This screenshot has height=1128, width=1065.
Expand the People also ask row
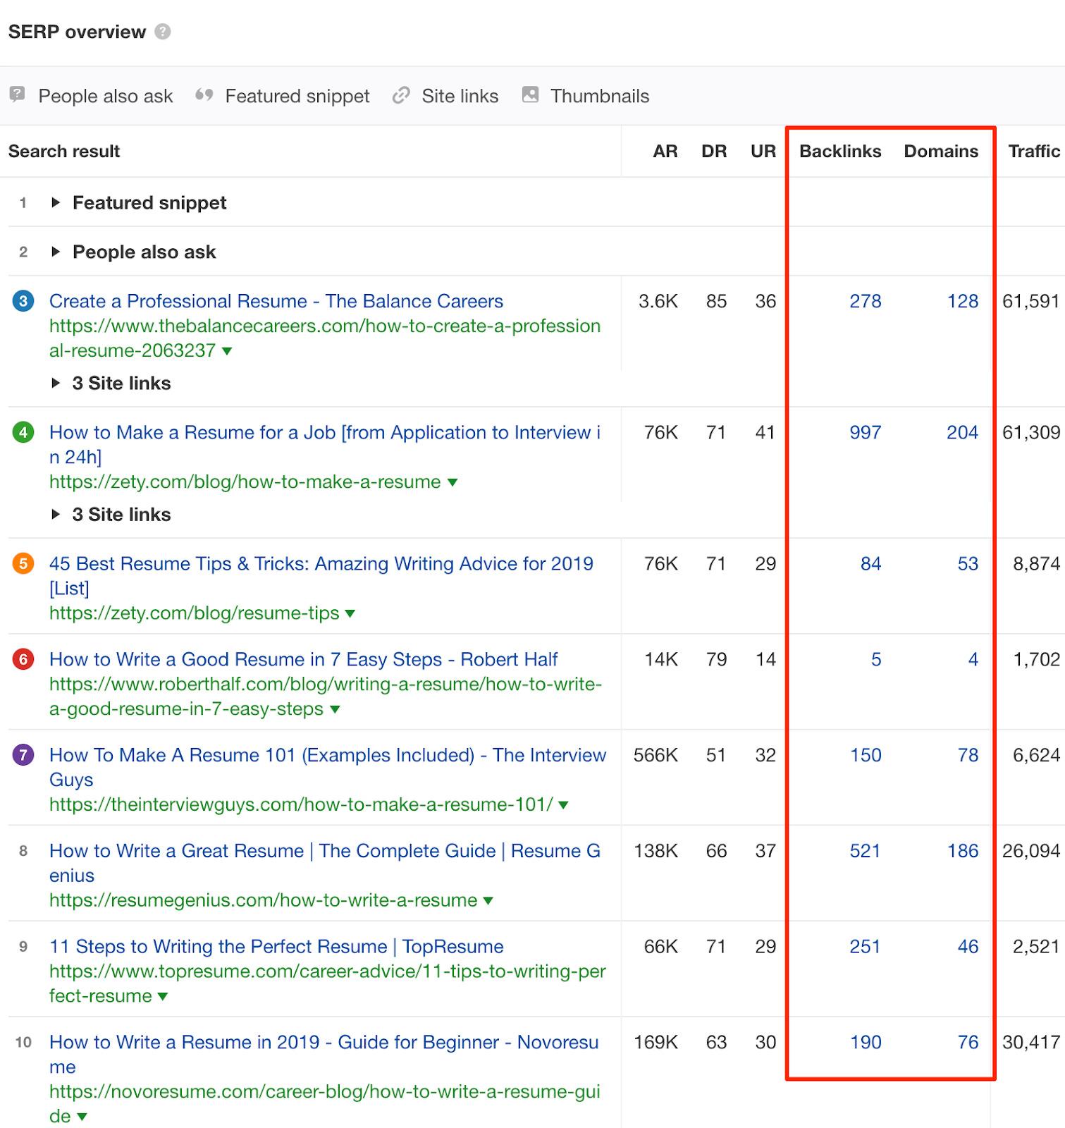(x=56, y=252)
